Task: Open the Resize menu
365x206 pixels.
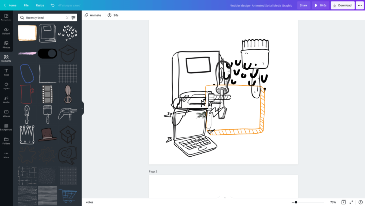Action: [40, 5]
